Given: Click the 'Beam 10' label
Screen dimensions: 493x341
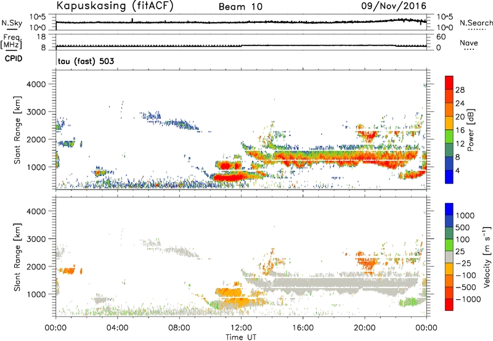Looking at the screenshot, I should click(x=240, y=7).
